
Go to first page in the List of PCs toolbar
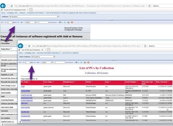(x=20, y=62)
